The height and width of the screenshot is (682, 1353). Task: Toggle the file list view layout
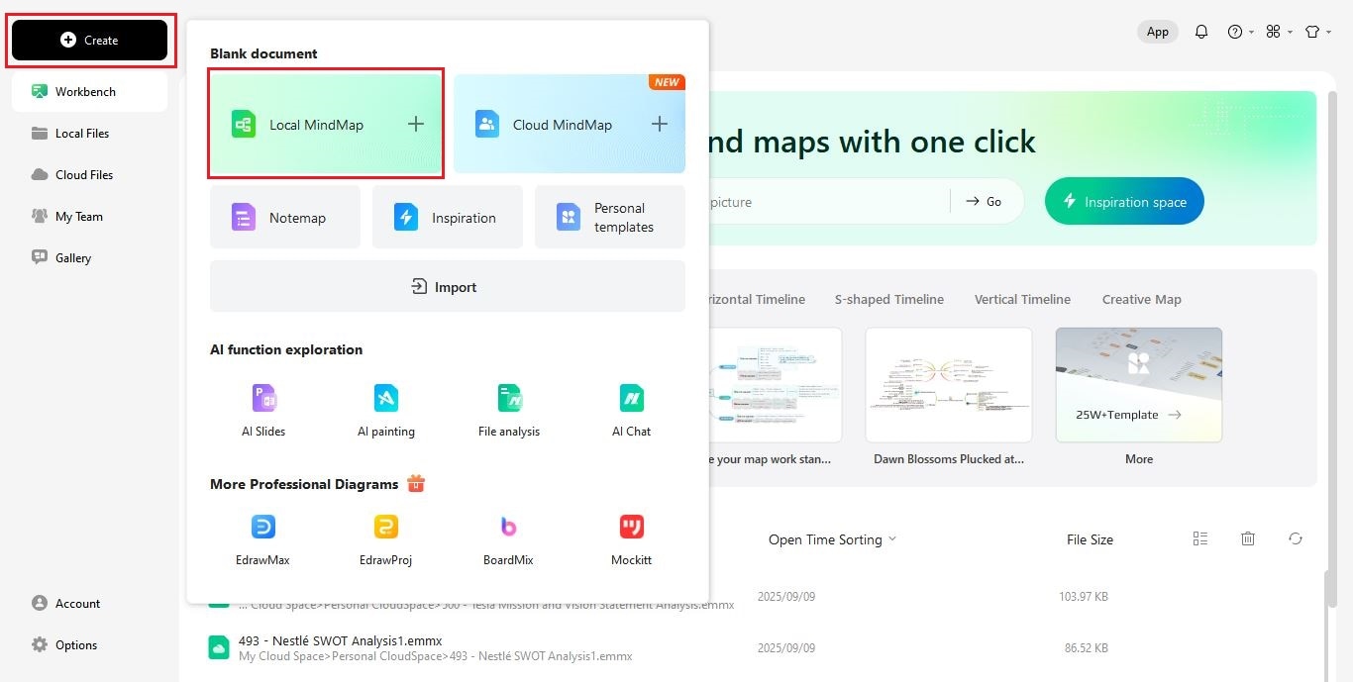tap(1199, 538)
